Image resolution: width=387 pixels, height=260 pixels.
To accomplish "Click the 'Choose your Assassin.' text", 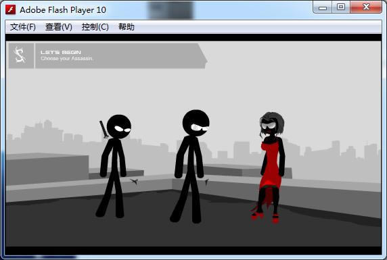I will [x=67, y=58].
